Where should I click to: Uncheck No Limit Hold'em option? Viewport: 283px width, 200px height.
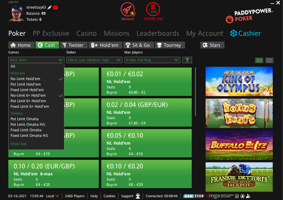click(26, 79)
